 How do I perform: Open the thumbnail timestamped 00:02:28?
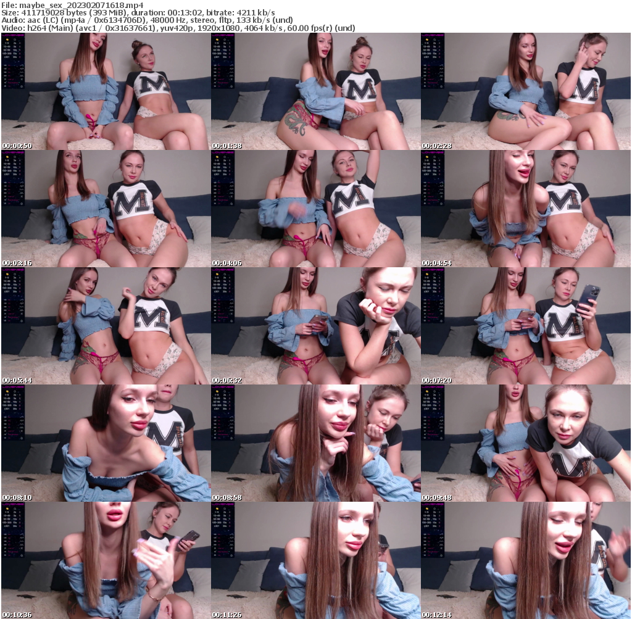coord(526,91)
